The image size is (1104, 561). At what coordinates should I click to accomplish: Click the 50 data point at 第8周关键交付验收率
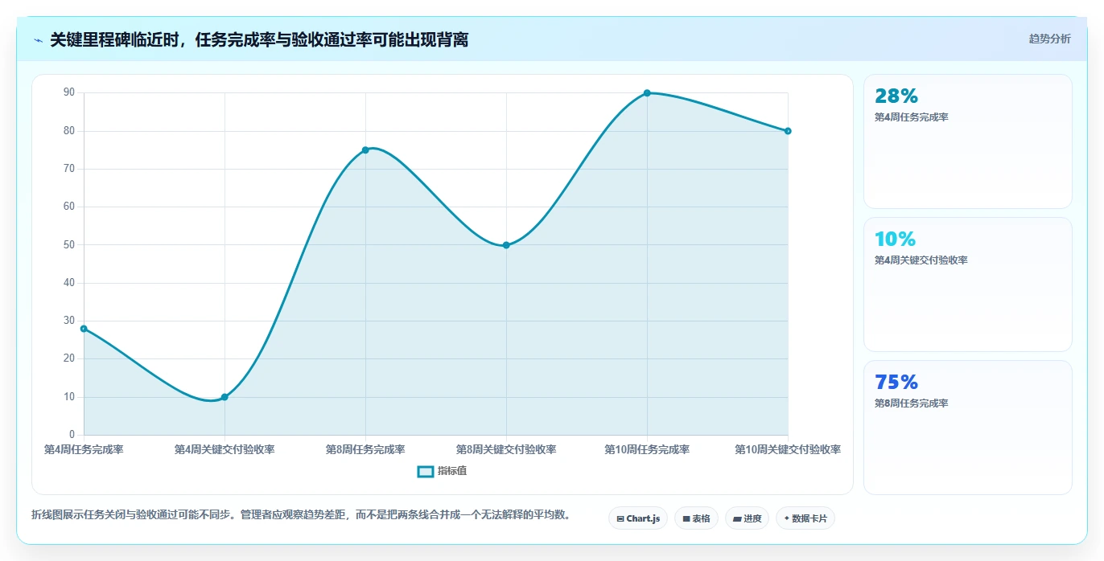click(x=506, y=245)
